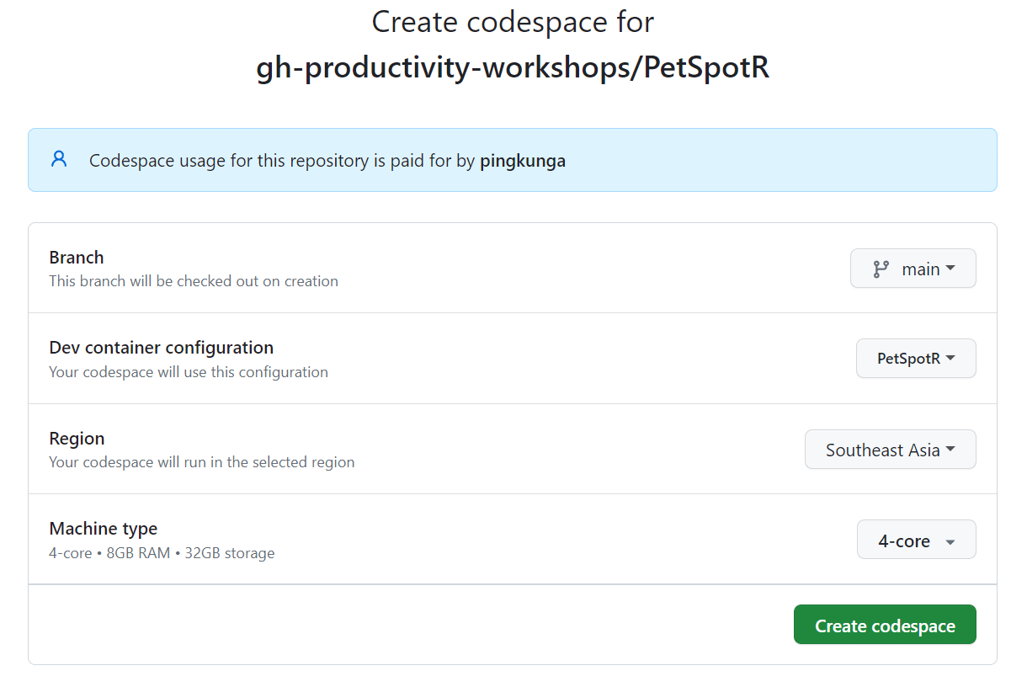Select the Region section label
Viewport: 1027px width, 687px height.
[x=77, y=439]
